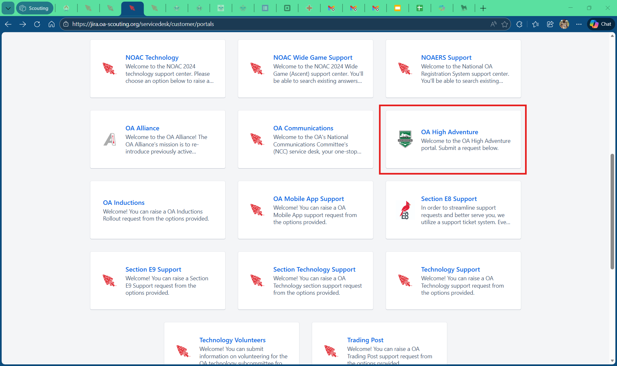Open the Copilot Chat button

tap(601, 24)
